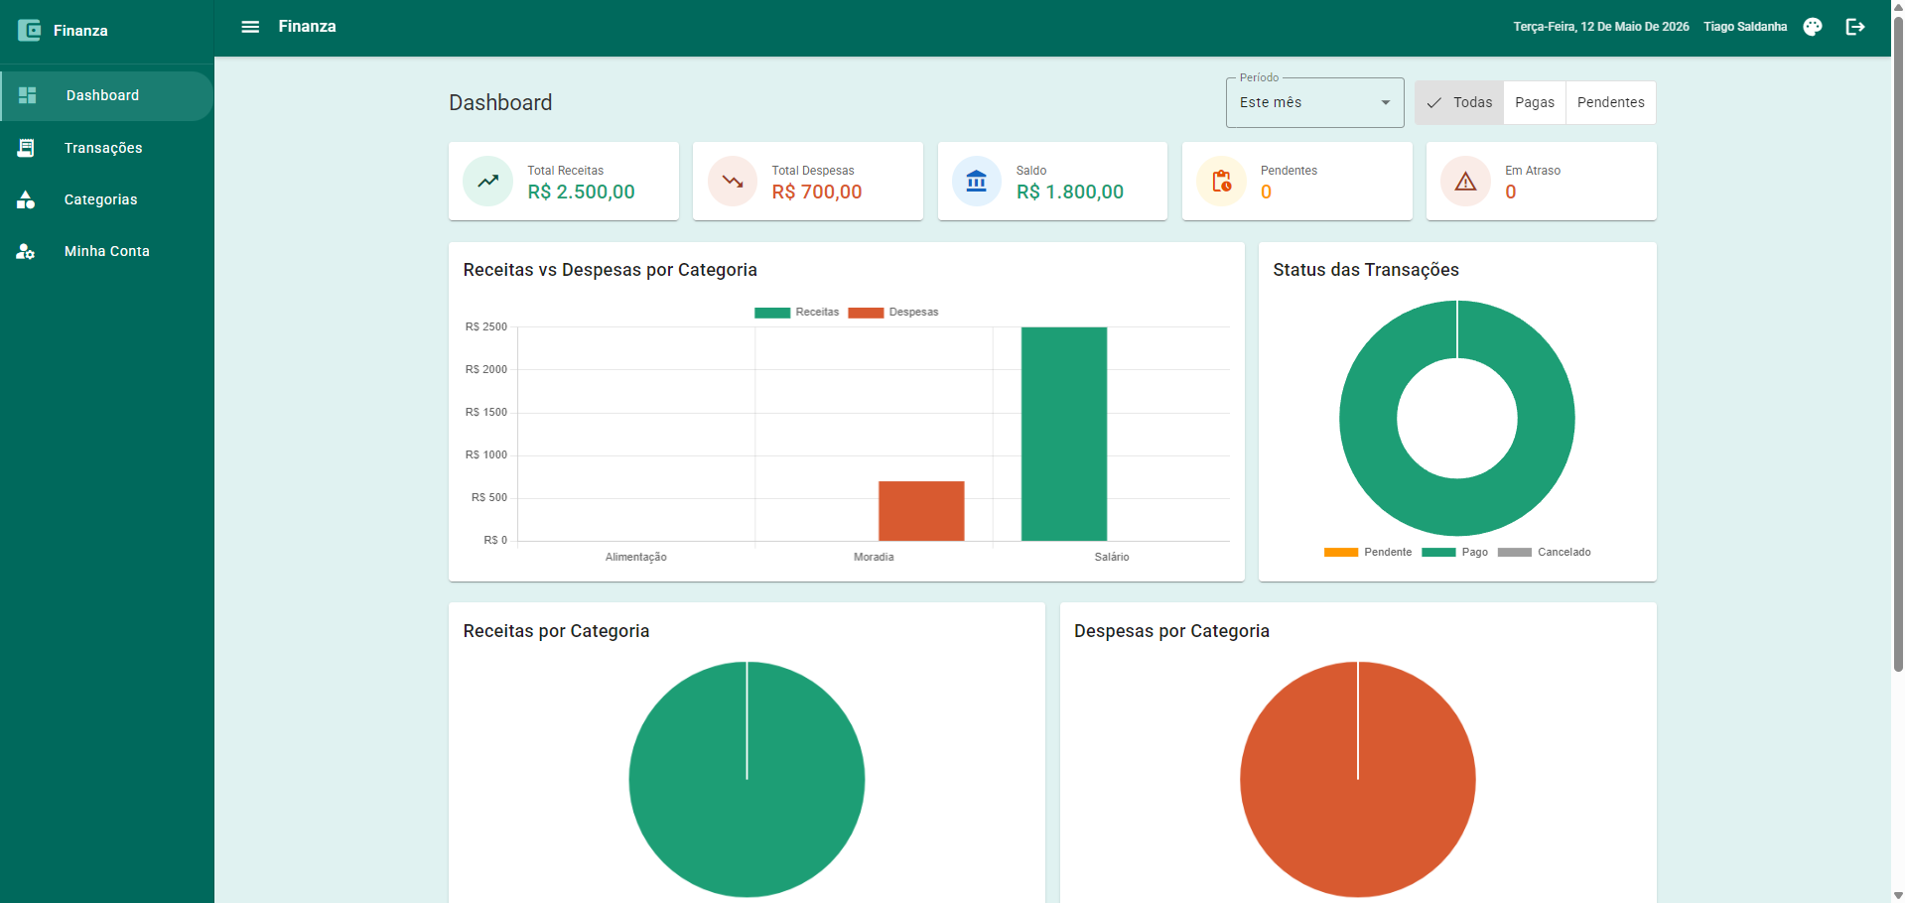
Task: Select the Todas filter toggle
Action: click(x=1459, y=102)
